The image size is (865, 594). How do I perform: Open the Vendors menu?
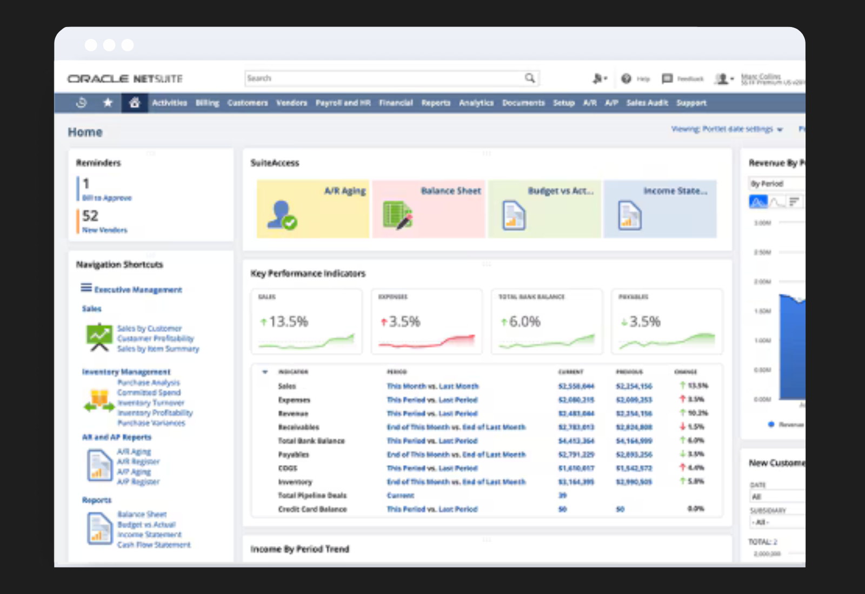tap(291, 103)
